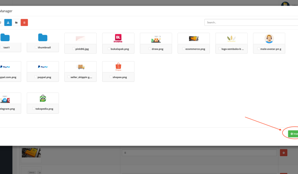298x174 pixels.
Task: Tick the pink86.jpg checkbox
Action: 74,49
